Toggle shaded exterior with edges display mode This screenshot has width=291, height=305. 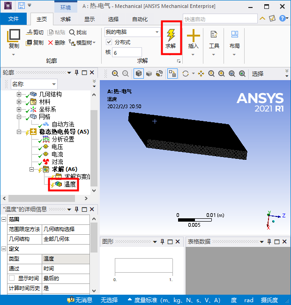(139, 74)
